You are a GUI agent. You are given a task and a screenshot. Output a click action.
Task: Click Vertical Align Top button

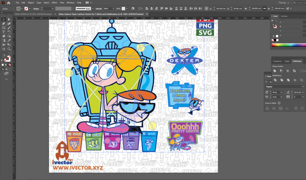point(162,9)
